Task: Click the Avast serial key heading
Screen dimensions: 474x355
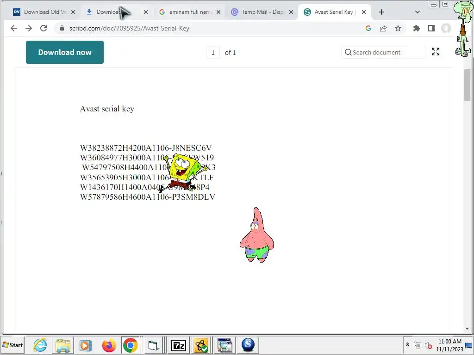Action: coord(107,109)
